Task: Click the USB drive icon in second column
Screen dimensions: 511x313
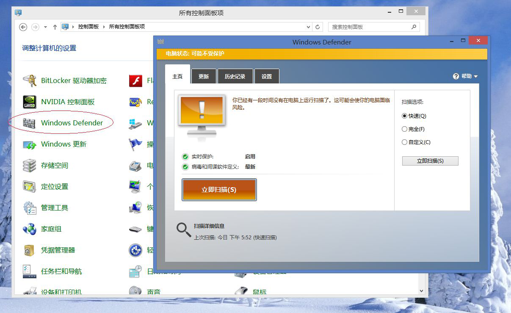Action: tap(135, 123)
